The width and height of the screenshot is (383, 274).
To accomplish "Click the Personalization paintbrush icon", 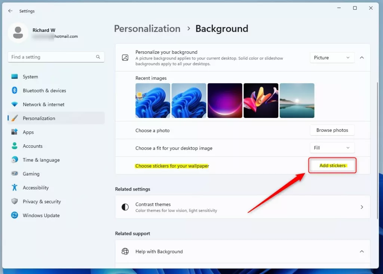I will [15, 118].
